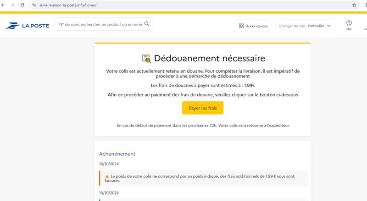Click the browser forward arrow
This screenshot has width=367, height=201.
click(x=13, y=5)
